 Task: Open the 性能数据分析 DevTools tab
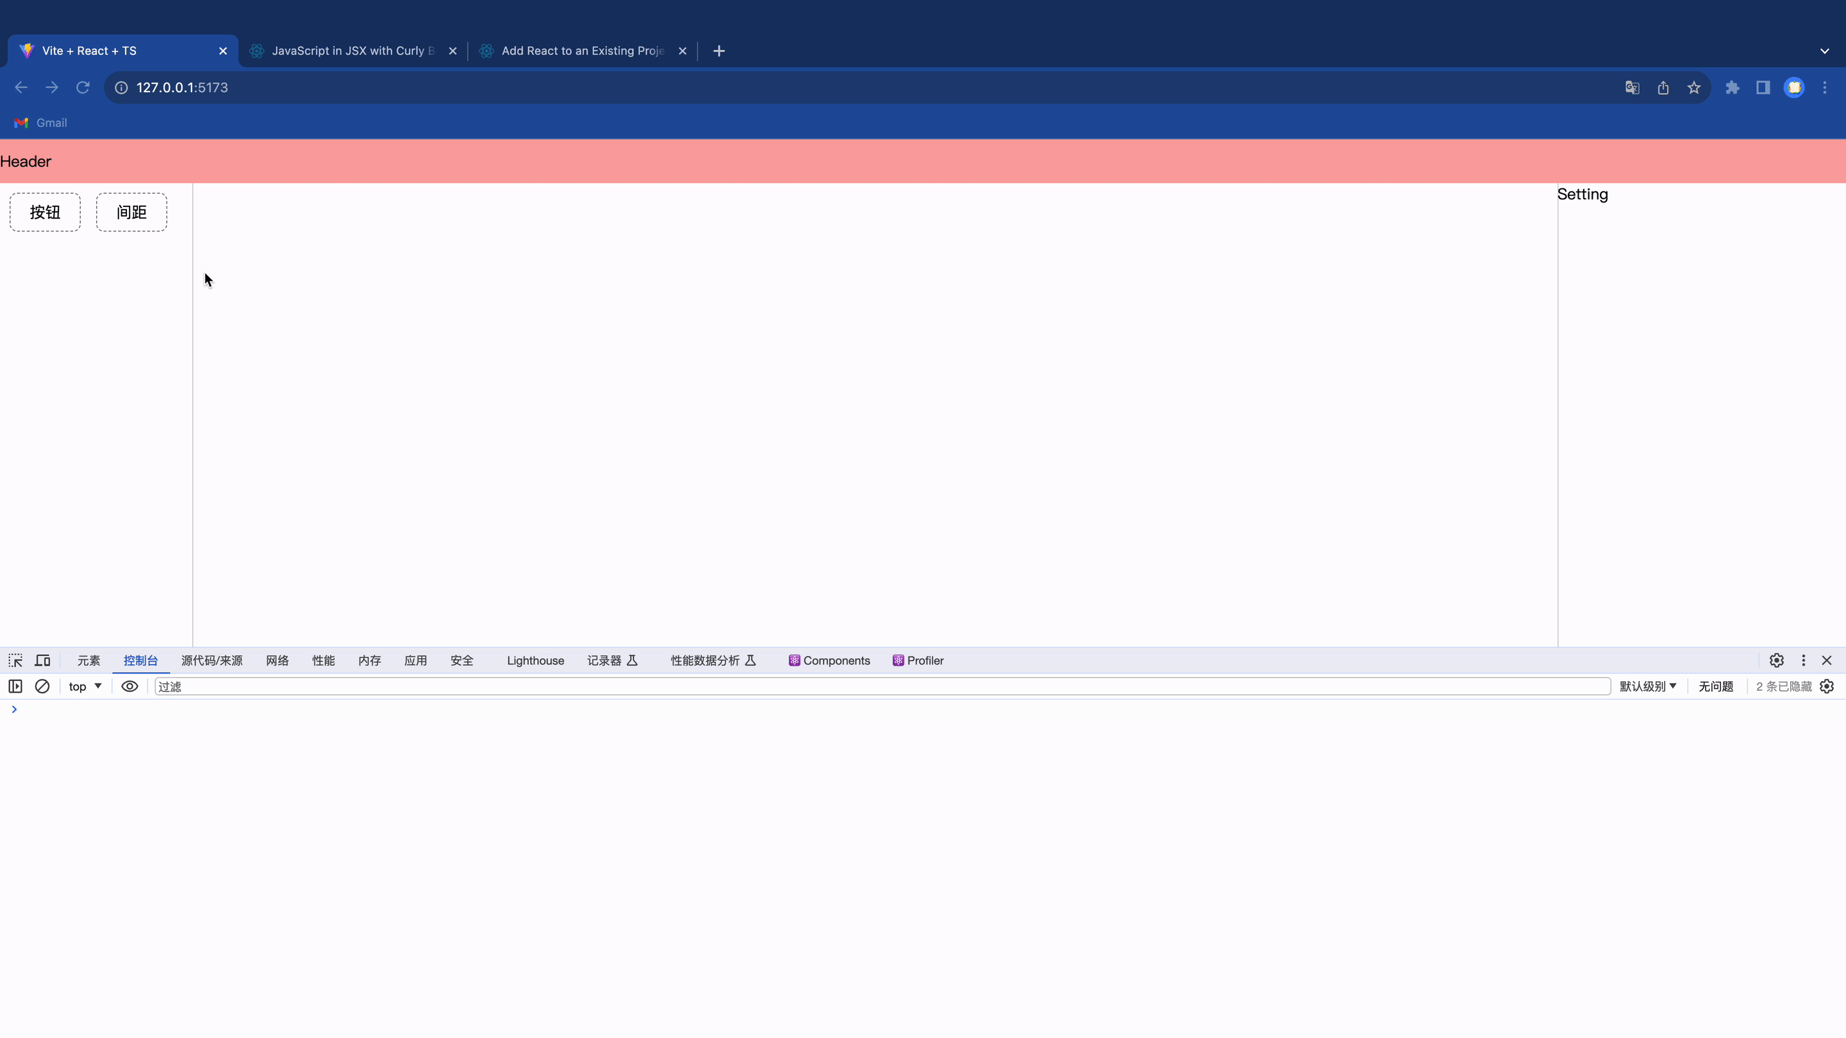click(x=714, y=661)
